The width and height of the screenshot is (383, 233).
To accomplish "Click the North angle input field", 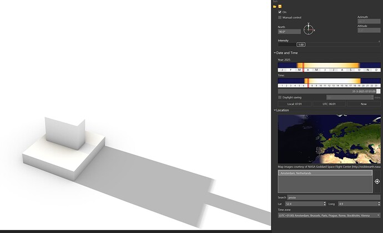I will pyautogui.click(x=289, y=32).
